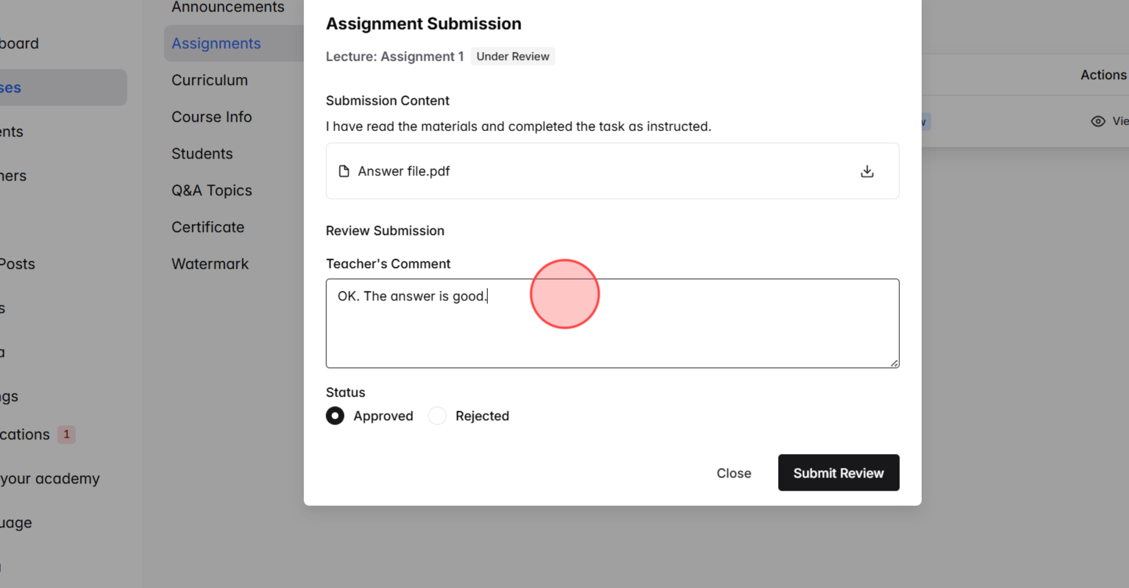Screen dimensions: 1129x588
Task: Select the Approved status radio button
Action: [335, 415]
